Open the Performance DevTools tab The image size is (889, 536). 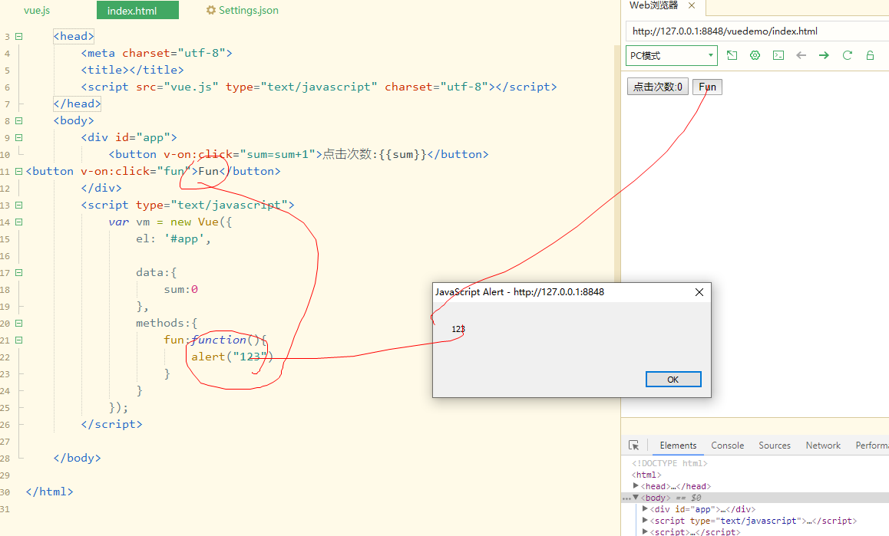point(872,446)
